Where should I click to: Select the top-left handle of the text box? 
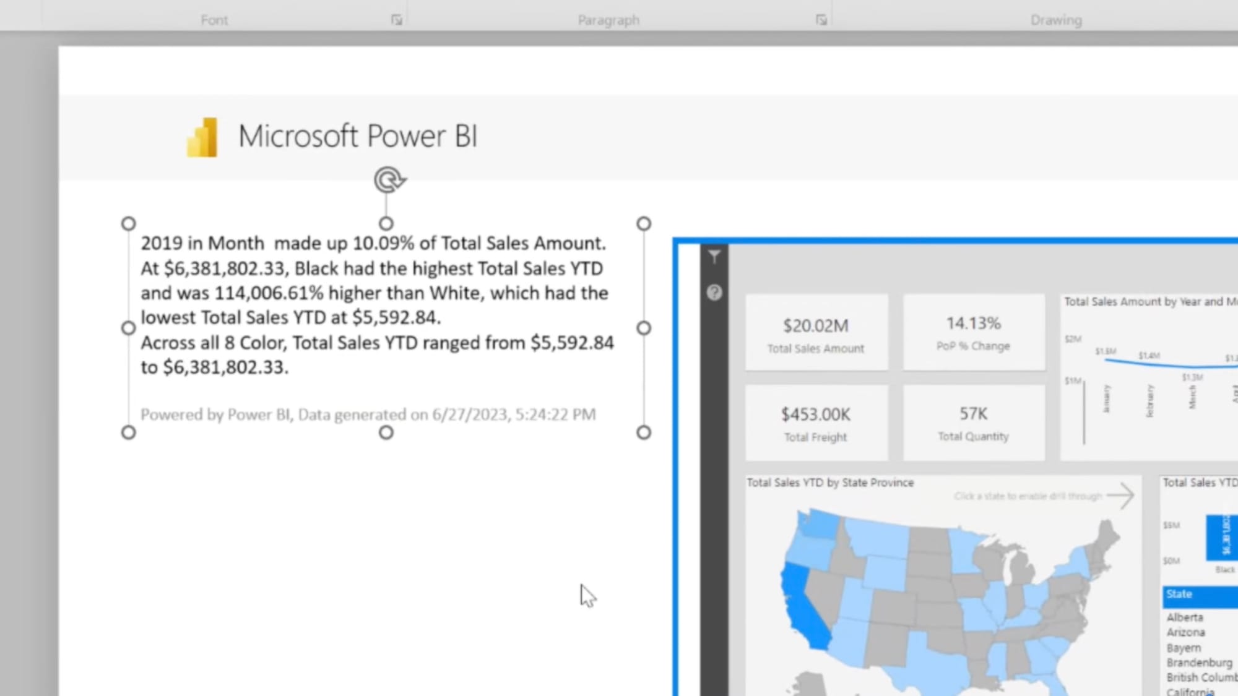[x=128, y=223]
